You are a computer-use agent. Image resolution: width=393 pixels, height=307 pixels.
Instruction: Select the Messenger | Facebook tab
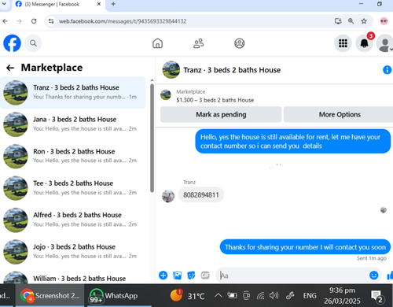point(59,5)
